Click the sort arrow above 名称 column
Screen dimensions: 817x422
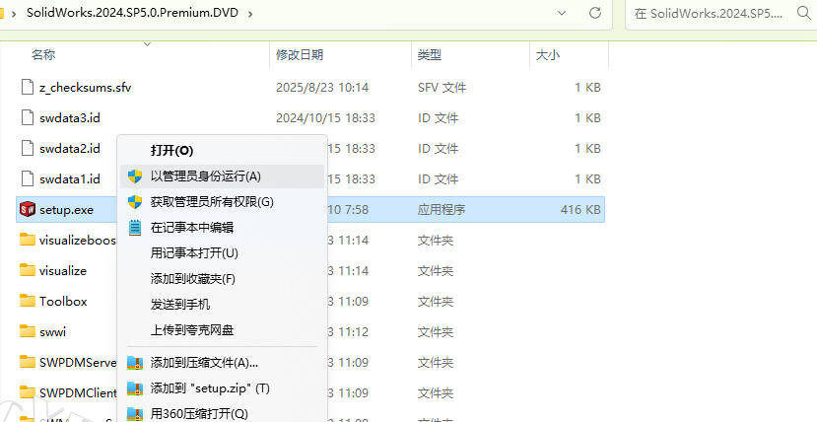coord(147,44)
